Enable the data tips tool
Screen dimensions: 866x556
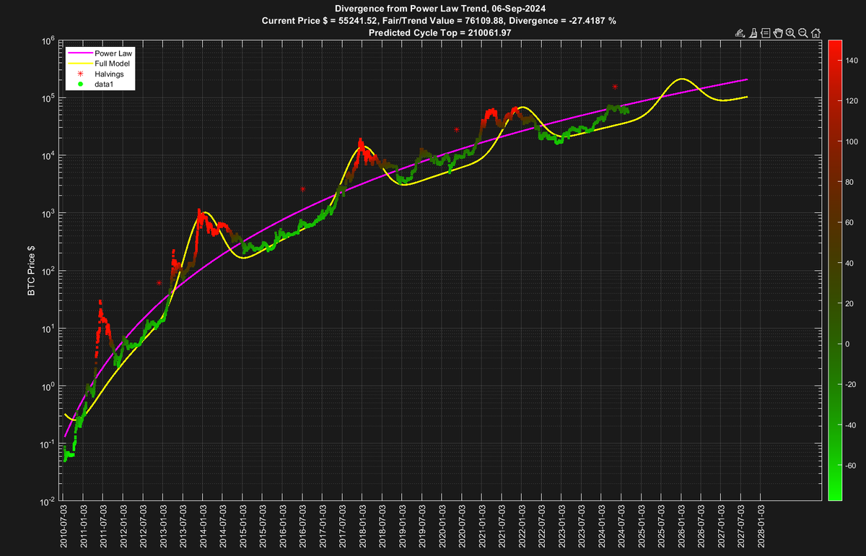(x=766, y=33)
